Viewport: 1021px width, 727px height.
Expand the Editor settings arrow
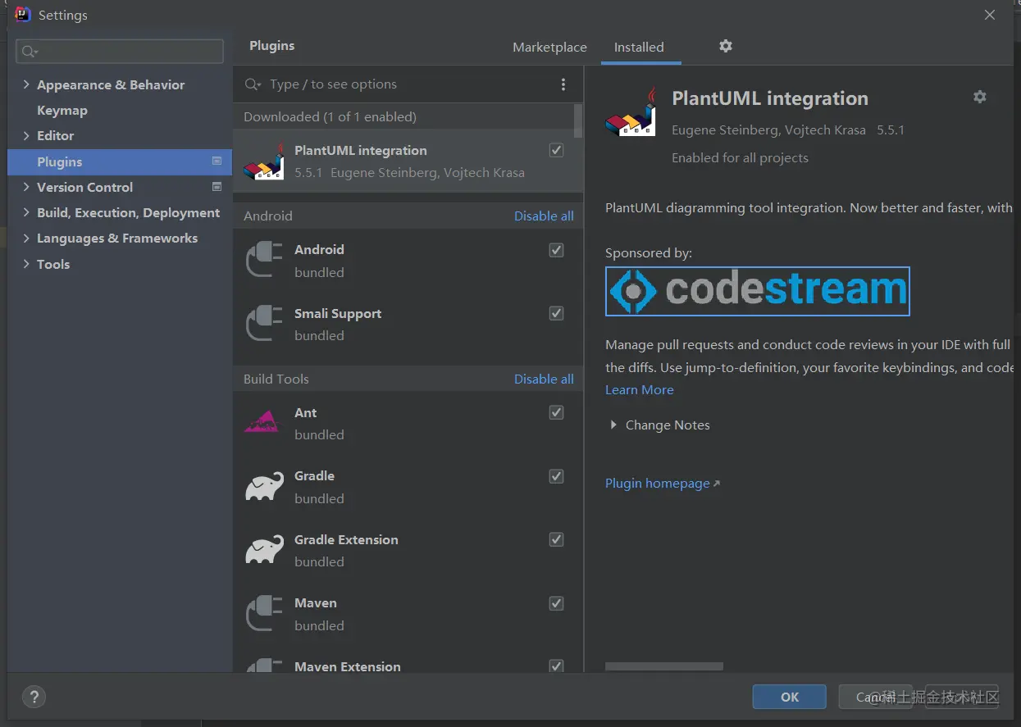click(26, 135)
